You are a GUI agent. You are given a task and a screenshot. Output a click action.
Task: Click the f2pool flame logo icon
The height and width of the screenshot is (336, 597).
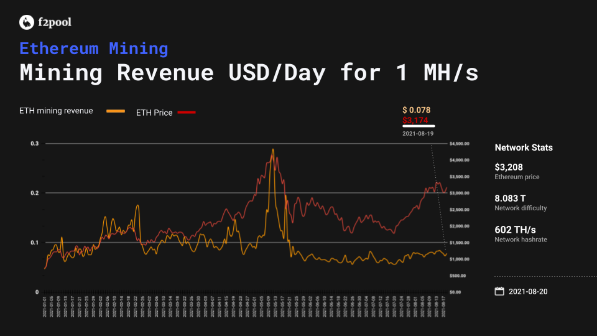[x=27, y=22]
